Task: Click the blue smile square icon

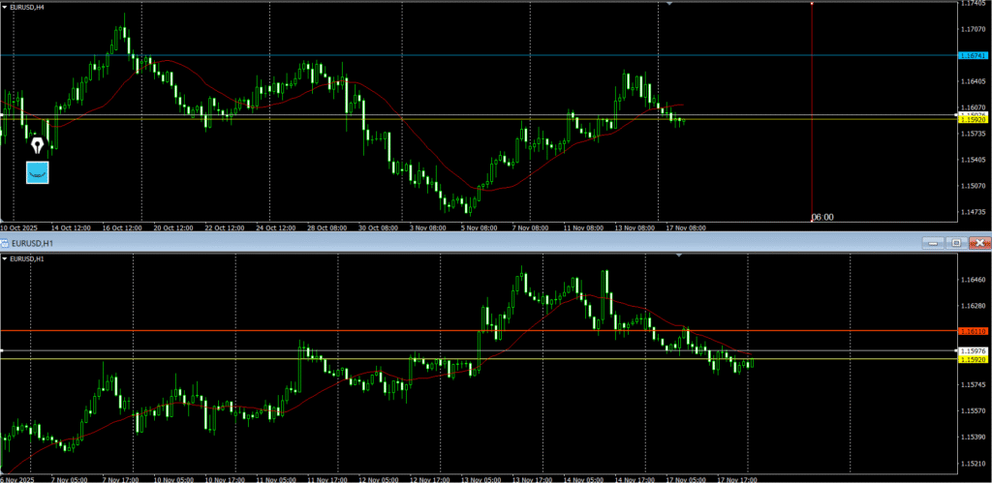Action: tap(38, 172)
